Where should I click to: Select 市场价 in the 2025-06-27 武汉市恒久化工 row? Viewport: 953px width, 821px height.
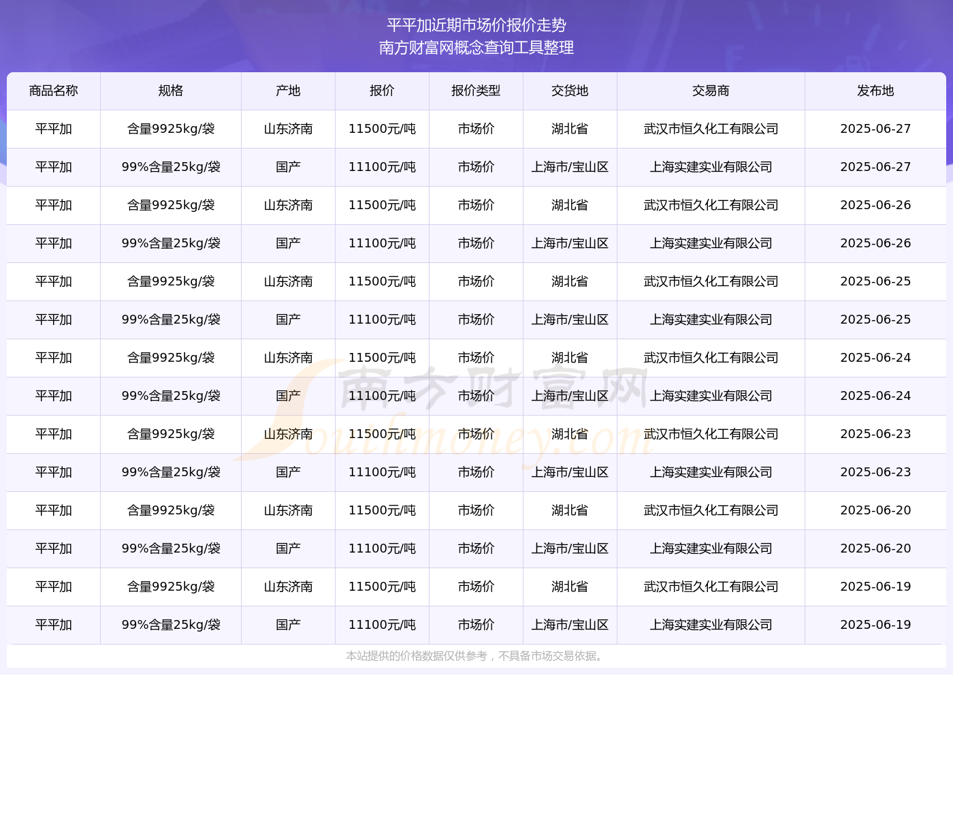click(476, 129)
